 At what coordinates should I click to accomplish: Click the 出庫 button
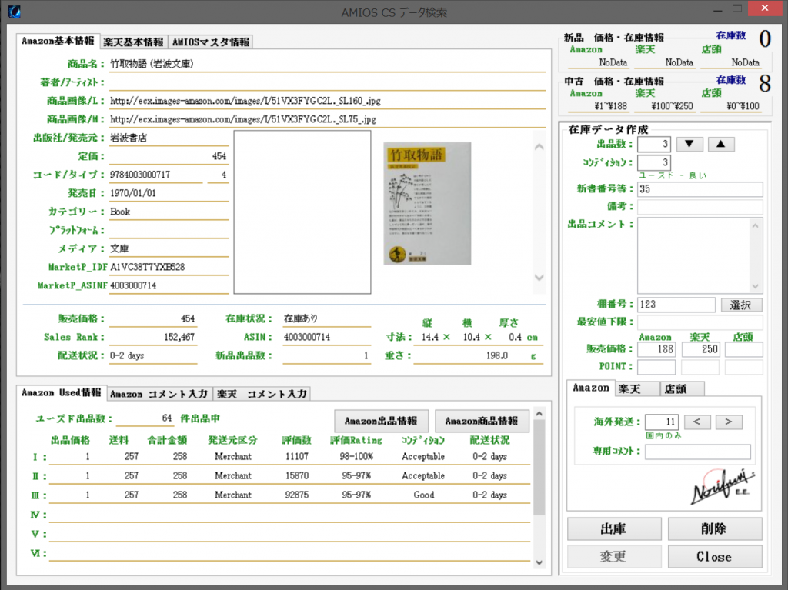[614, 528]
